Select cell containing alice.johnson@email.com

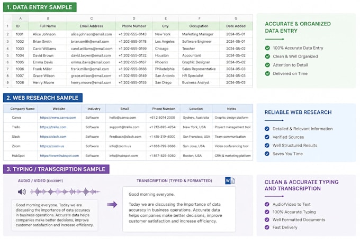pos(92,34)
